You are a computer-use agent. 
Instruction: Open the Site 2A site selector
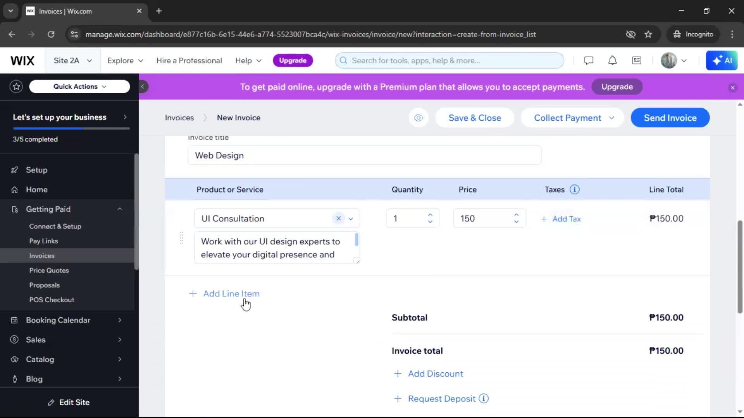(73, 61)
